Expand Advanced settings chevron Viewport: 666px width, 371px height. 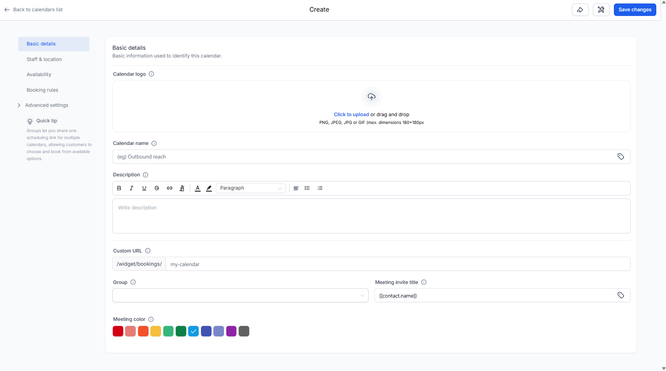pos(19,105)
